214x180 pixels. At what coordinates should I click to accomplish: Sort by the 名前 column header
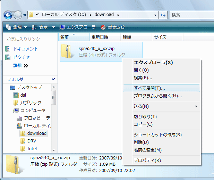[x=74, y=37]
